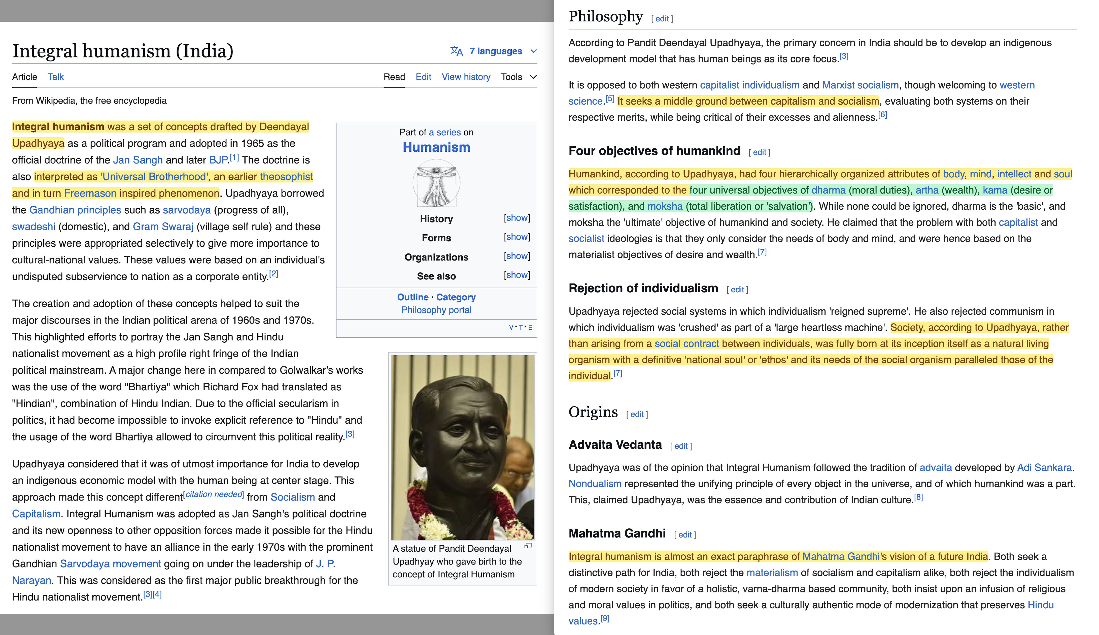This screenshot has height=635, width=1099.
Task: Open the materialism link
Action: pyautogui.click(x=772, y=573)
